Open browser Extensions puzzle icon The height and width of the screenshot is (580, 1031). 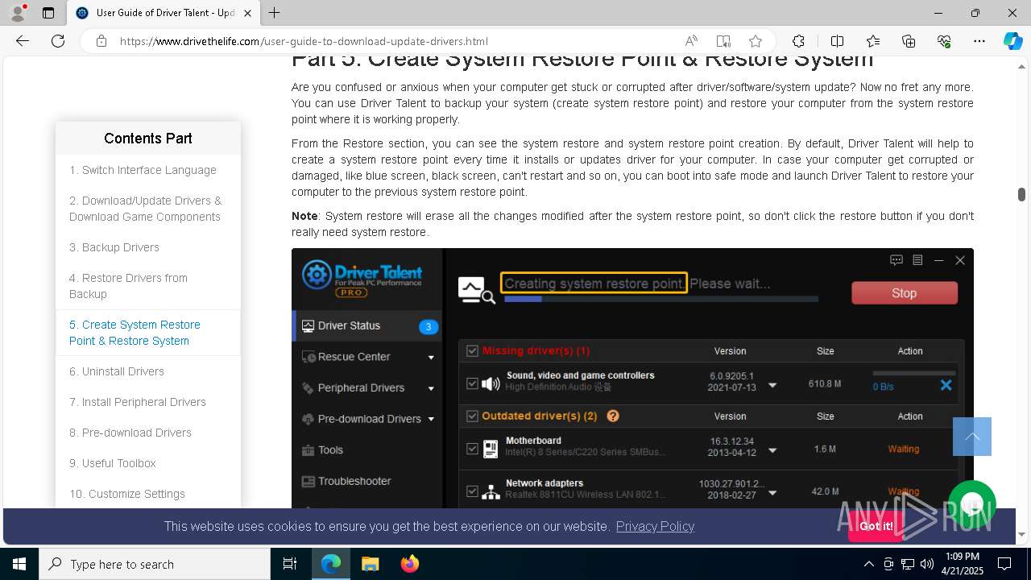[x=798, y=41]
